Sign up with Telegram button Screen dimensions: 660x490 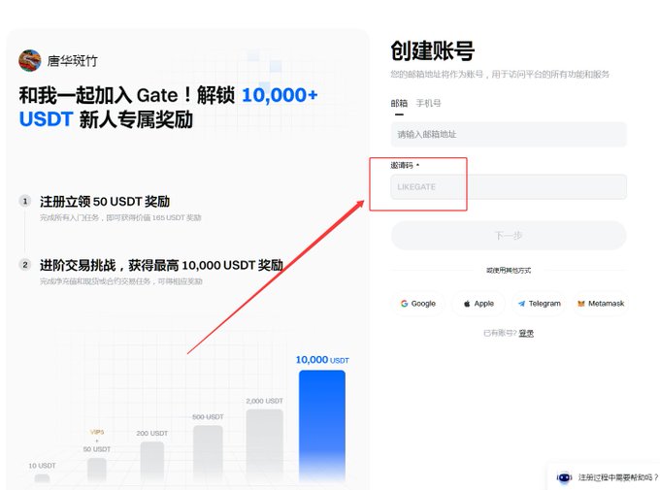[x=540, y=304]
